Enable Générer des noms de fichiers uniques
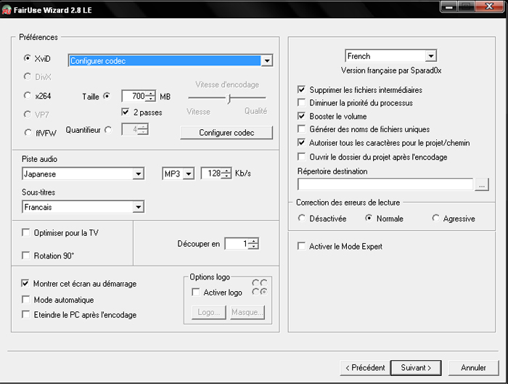508x384 pixels. tap(302, 129)
